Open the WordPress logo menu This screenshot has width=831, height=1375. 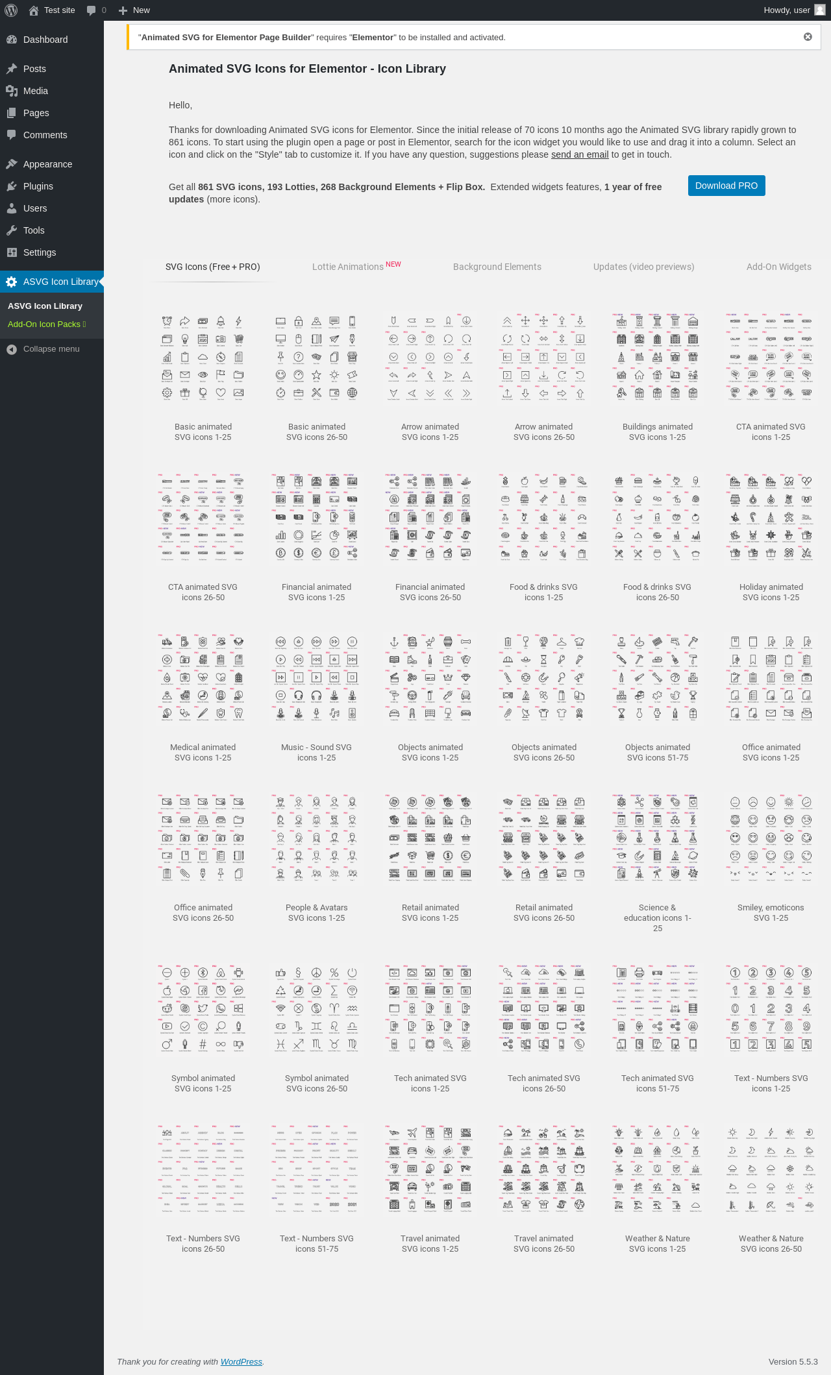coord(11,10)
